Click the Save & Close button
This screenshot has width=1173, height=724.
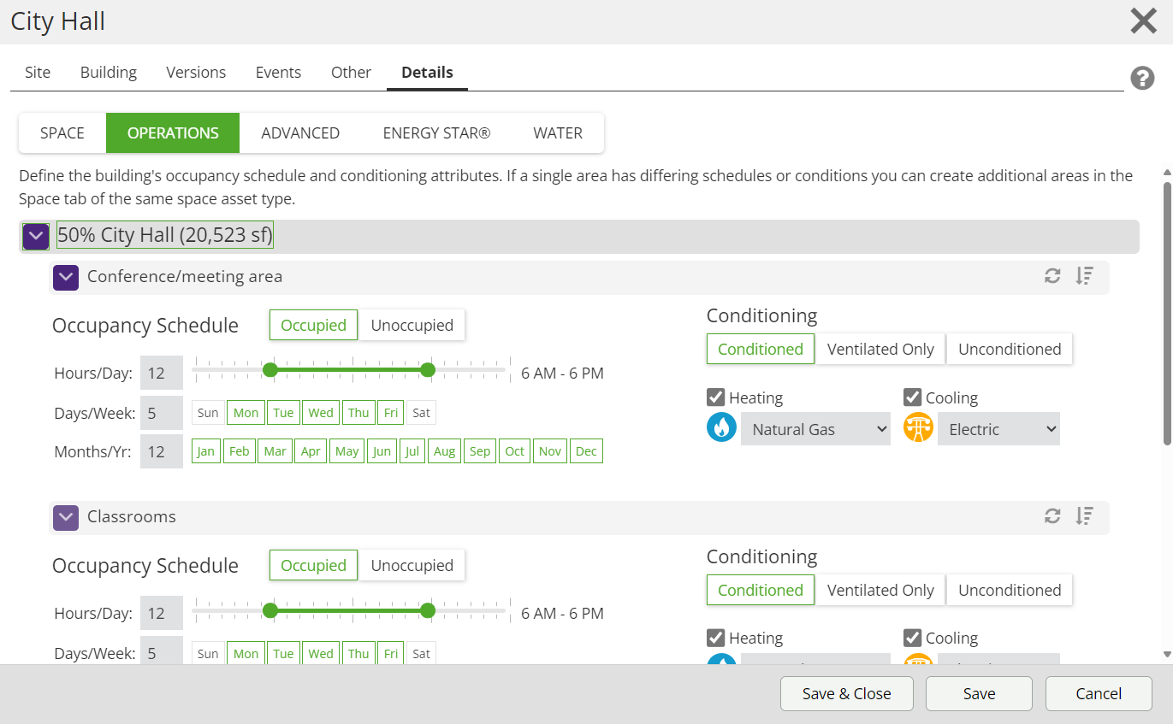click(x=846, y=694)
